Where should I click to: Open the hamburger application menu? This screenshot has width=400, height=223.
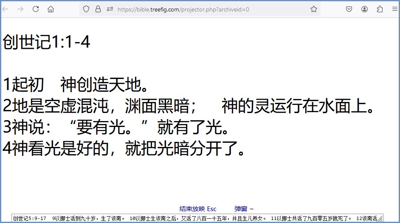(394, 9)
